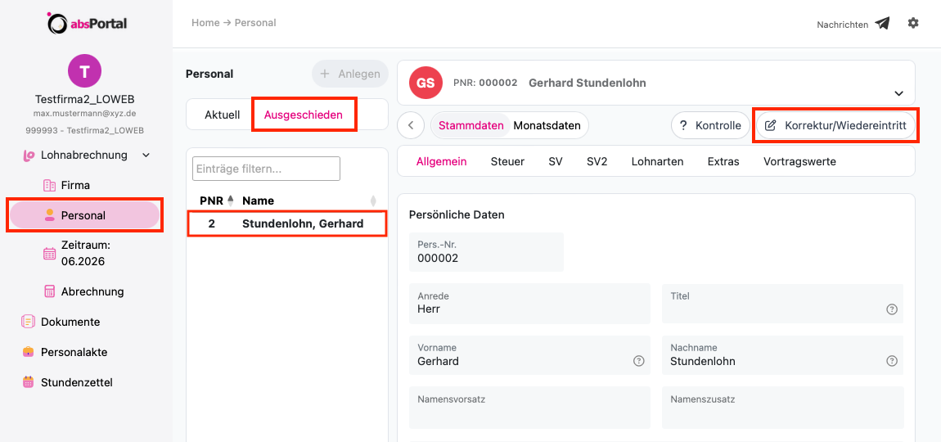Sort the list by PNR column

[217, 201]
